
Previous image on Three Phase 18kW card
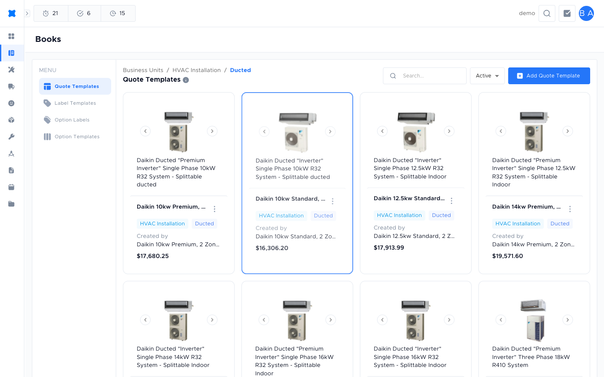(x=501, y=320)
